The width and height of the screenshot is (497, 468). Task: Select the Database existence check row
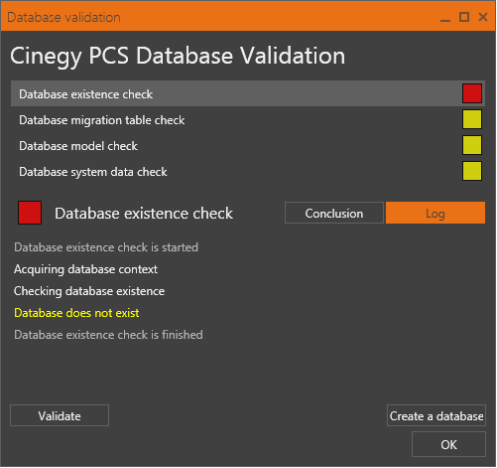[248, 93]
